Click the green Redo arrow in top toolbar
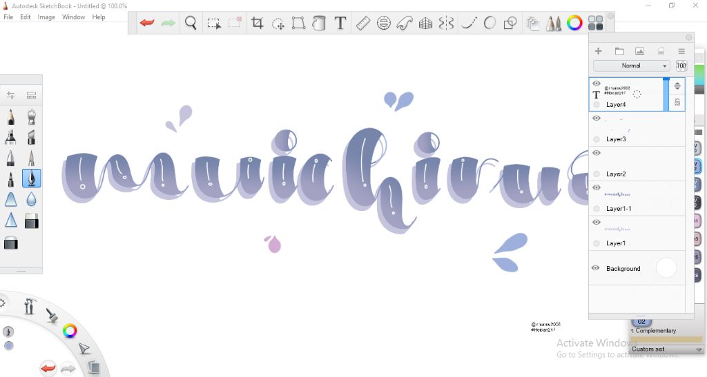This screenshot has width=707, height=377. click(168, 23)
